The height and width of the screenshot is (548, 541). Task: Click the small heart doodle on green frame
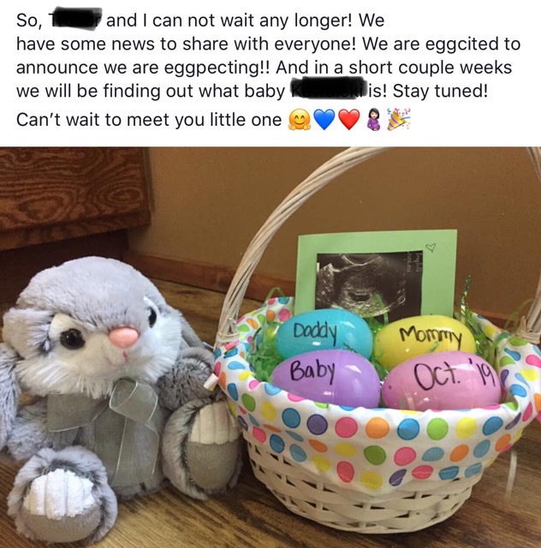click(432, 247)
